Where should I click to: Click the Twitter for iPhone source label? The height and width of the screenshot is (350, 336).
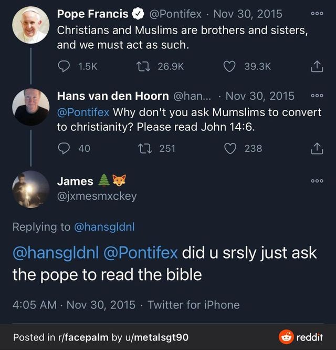pos(193,305)
